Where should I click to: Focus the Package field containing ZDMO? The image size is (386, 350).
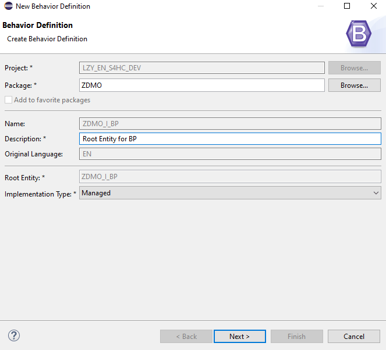point(201,85)
